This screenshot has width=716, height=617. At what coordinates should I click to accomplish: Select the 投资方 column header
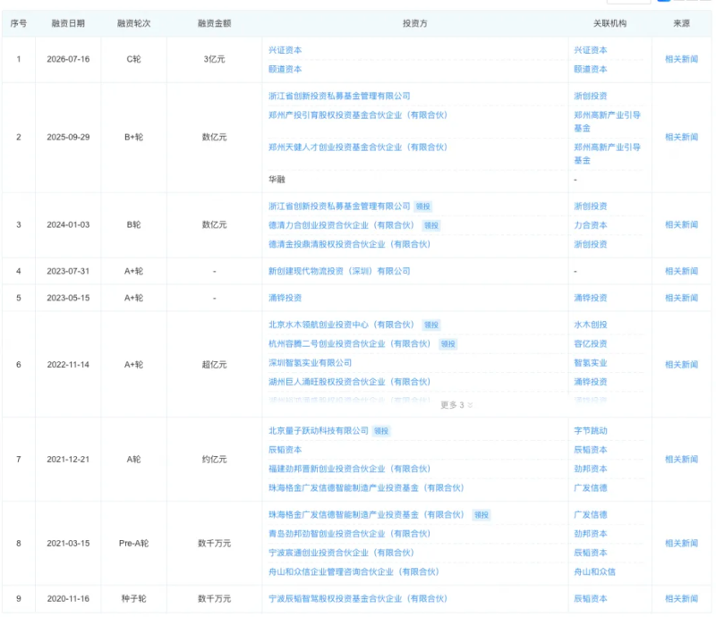click(x=414, y=24)
